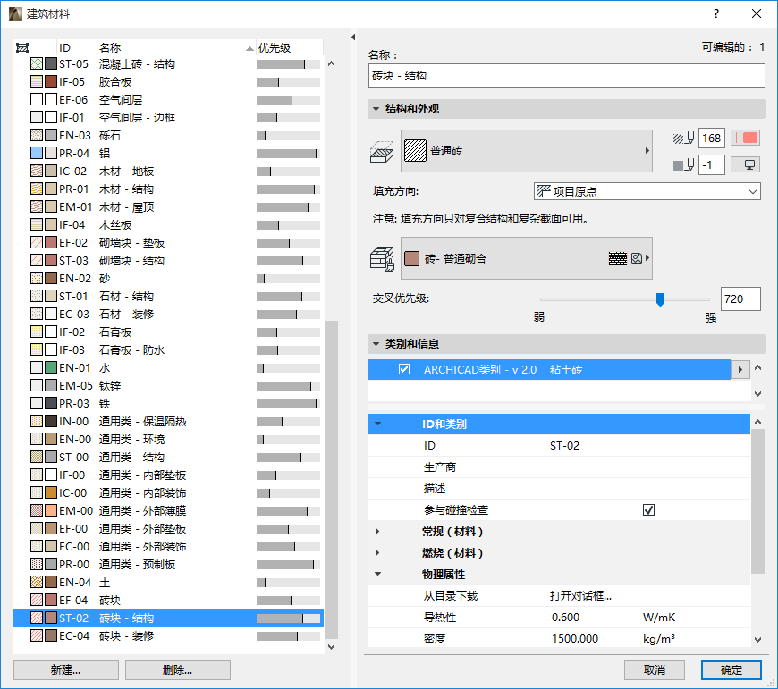Sort the list by the 名称 column
The height and width of the screenshot is (689, 778).
click(176, 48)
